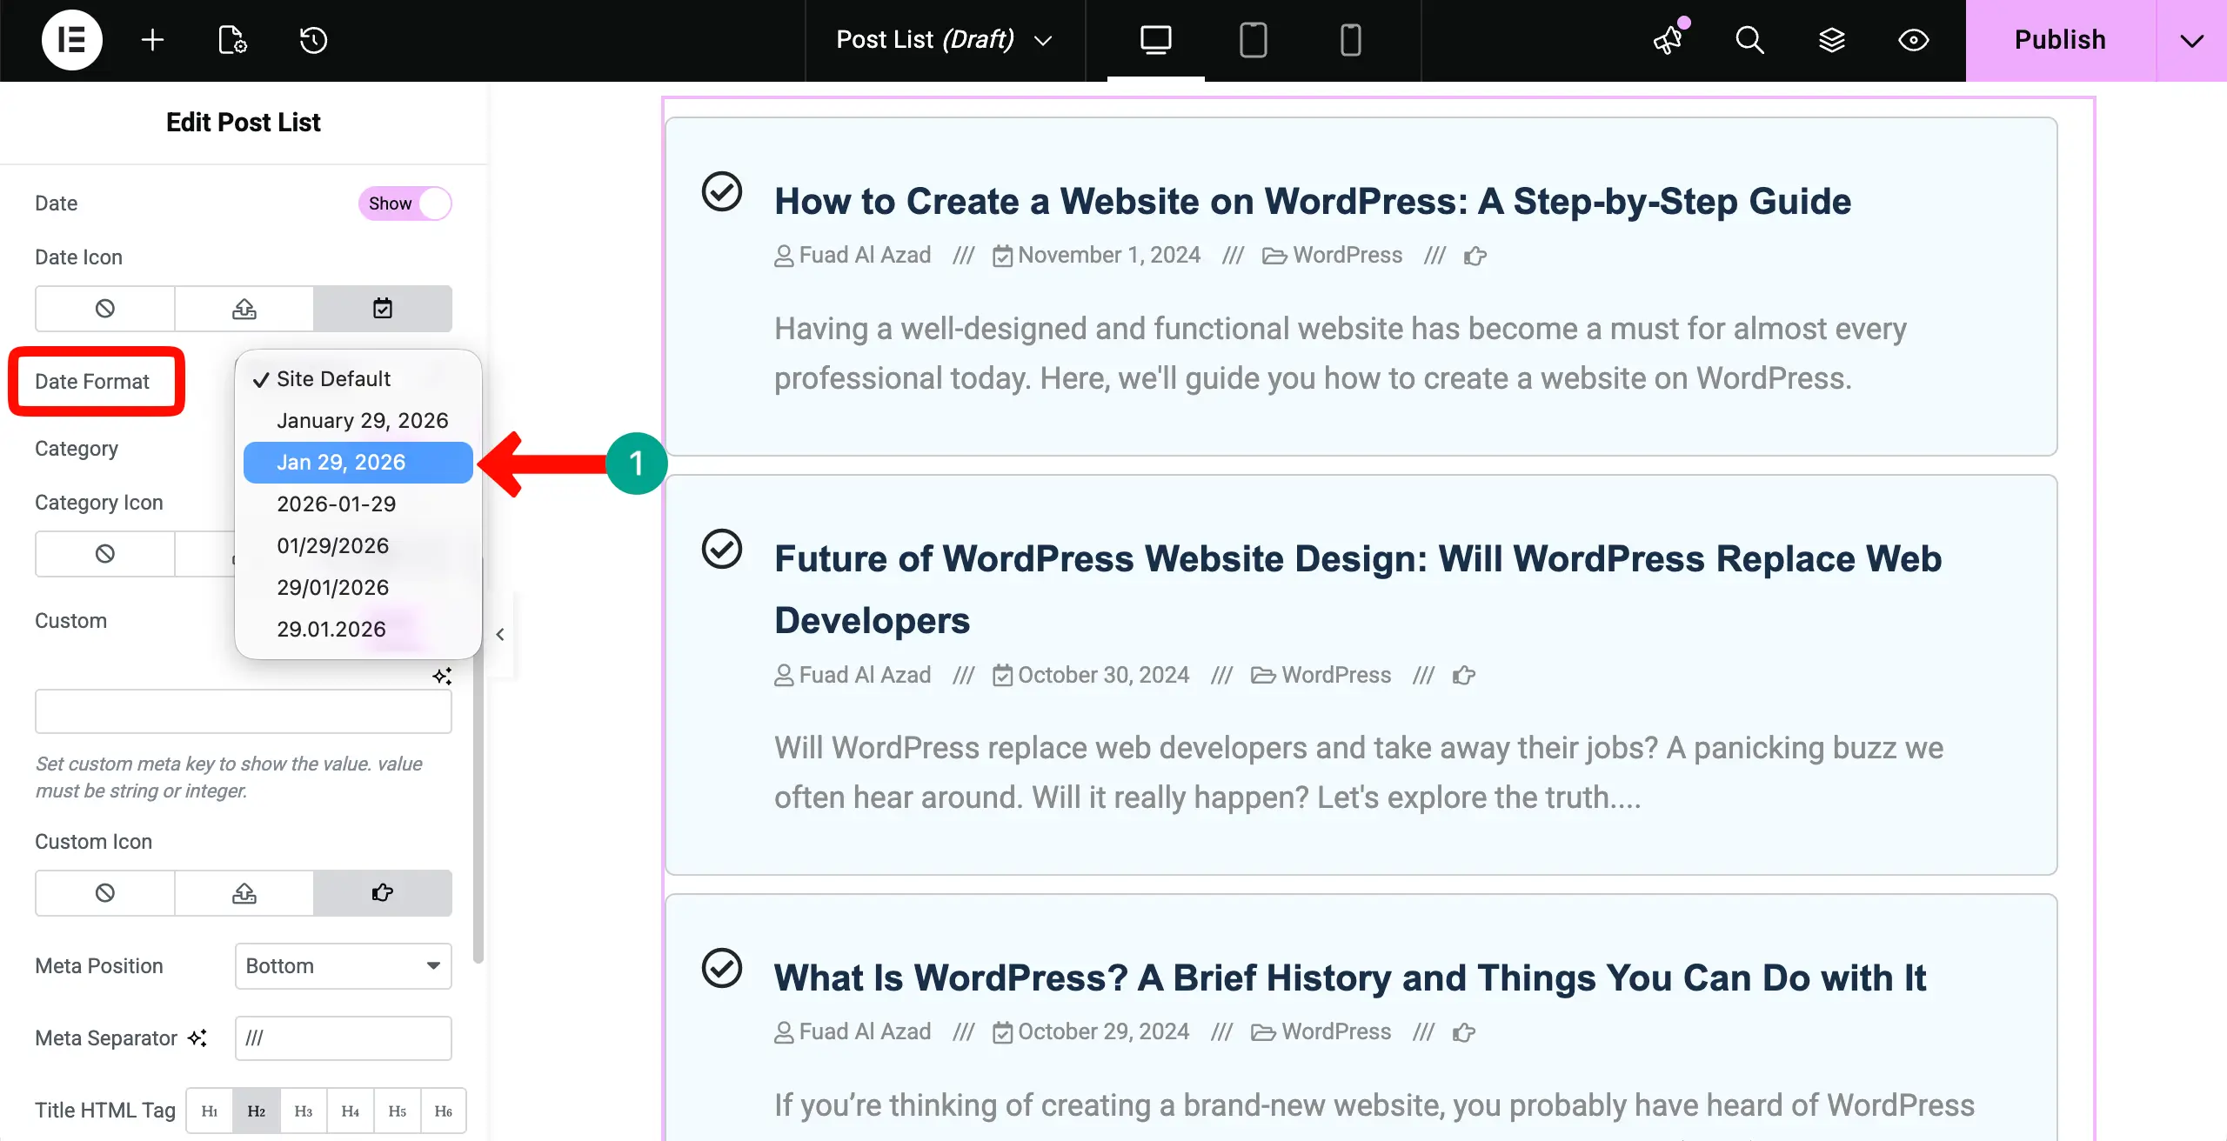Select None option for Date Icon

coord(104,309)
